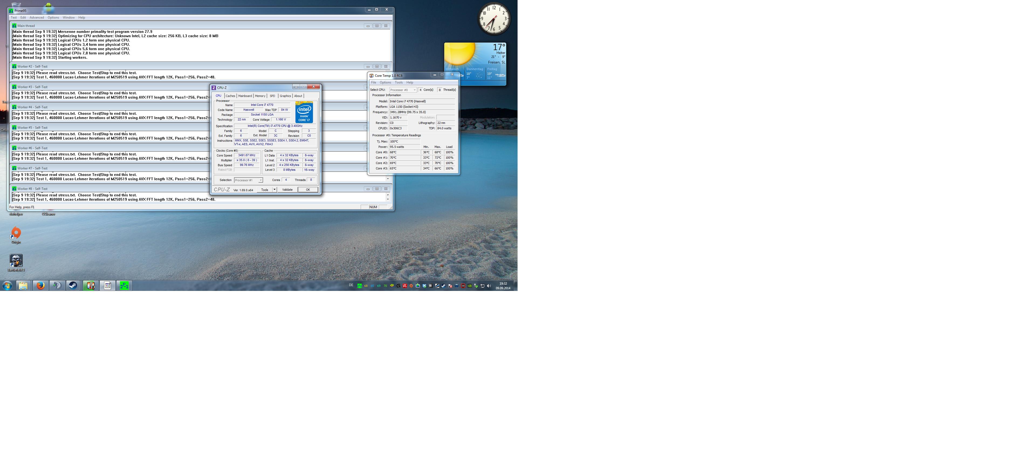Open the Memory tab in CPU-Z
This screenshot has height=466, width=1020.
coord(260,96)
